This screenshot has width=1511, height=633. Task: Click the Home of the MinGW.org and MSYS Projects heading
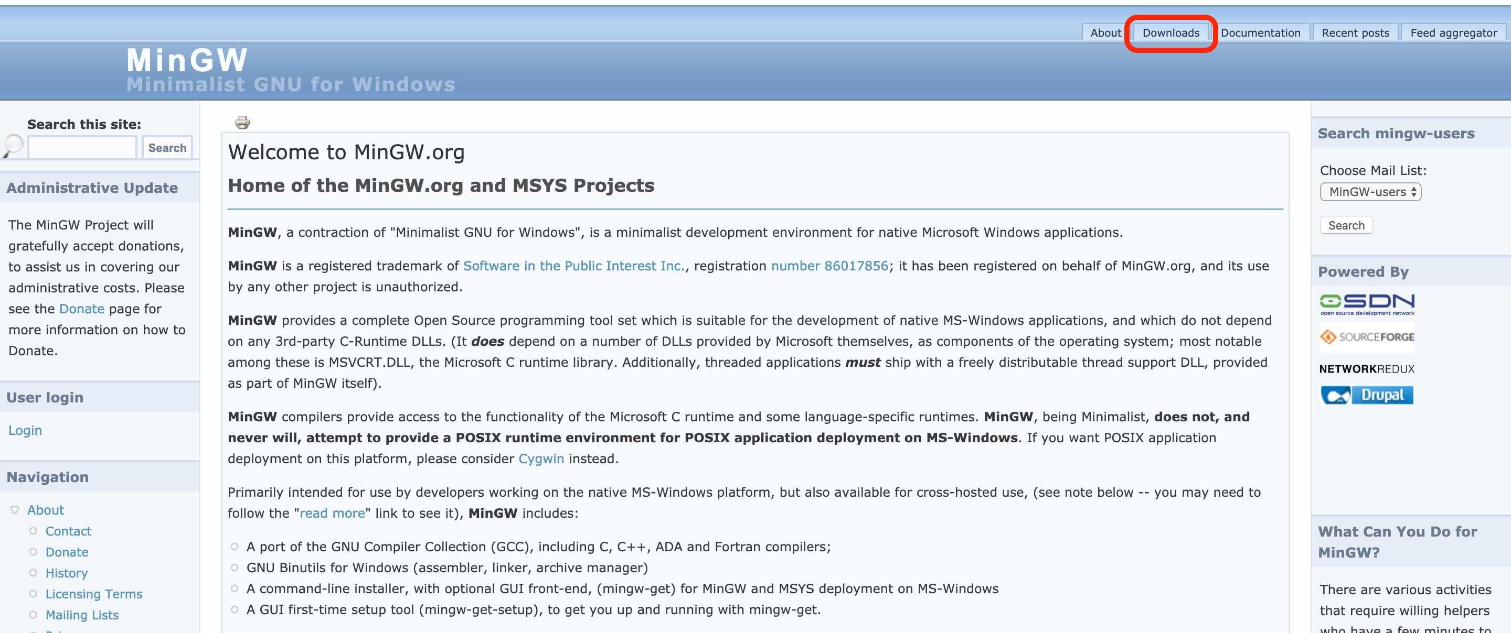coord(441,185)
